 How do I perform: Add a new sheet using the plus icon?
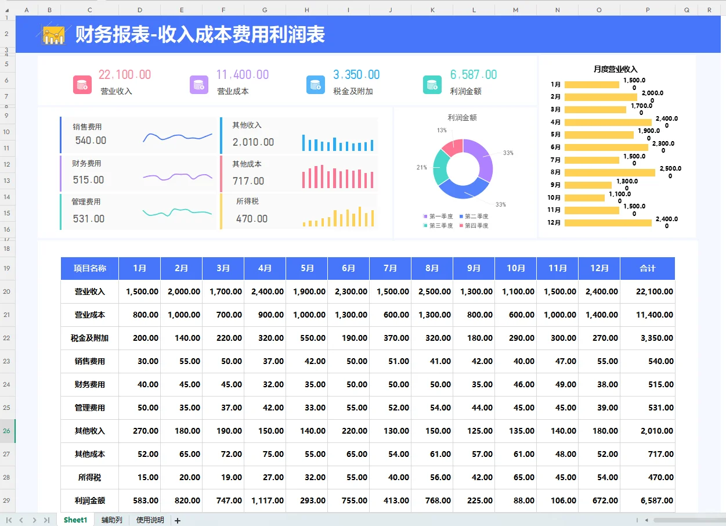[177, 520]
